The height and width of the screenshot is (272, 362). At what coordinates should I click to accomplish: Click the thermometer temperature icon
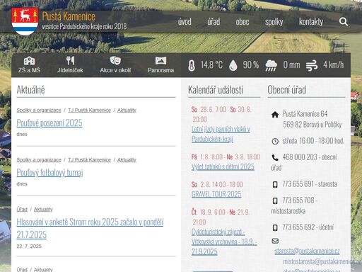point(192,65)
